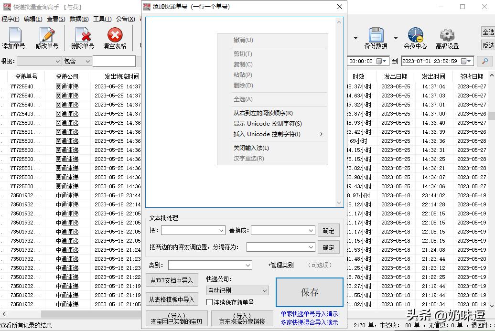
Task: Click the search text field next to 包含
Action: tap(114, 61)
